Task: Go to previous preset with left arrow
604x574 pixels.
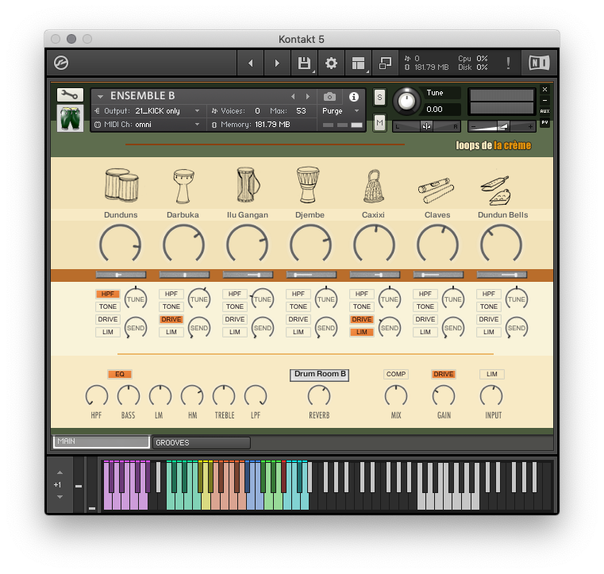Action: click(250, 63)
